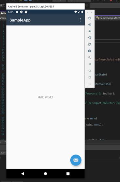The height and width of the screenshot is (182, 120).
Task: Tap the floating mail action button
Action: pos(76,160)
